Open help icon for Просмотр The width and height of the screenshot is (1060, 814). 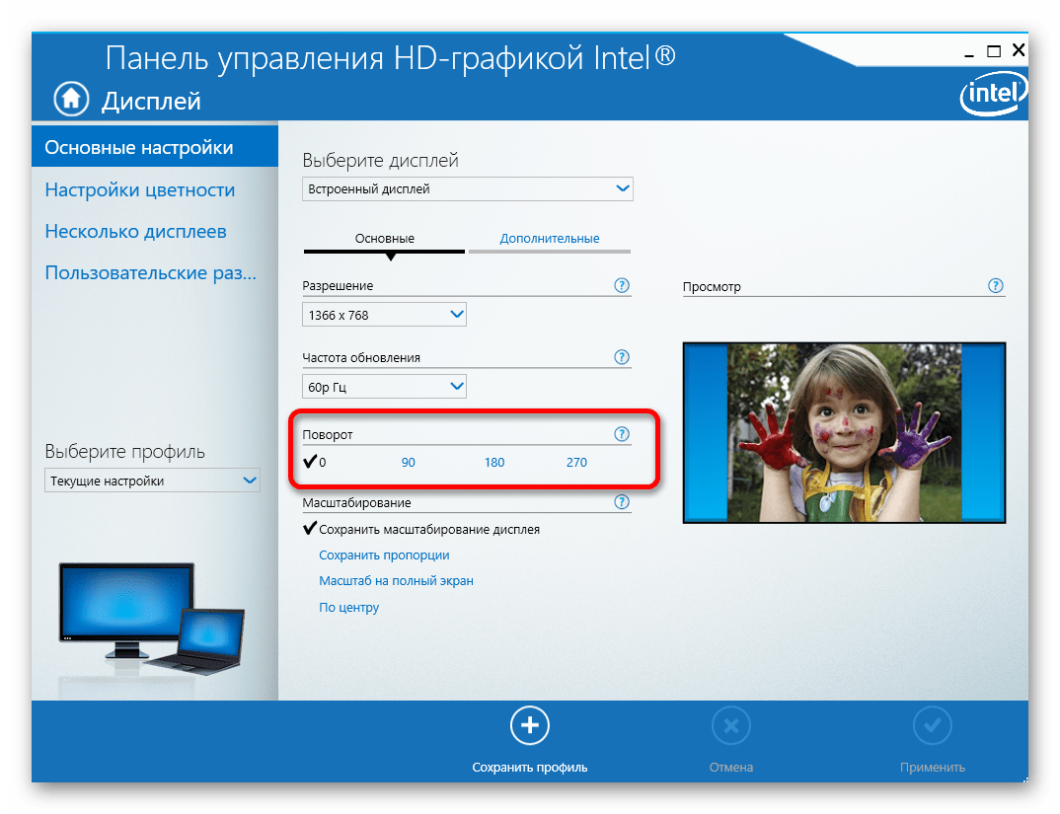click(x=996, y=286)
